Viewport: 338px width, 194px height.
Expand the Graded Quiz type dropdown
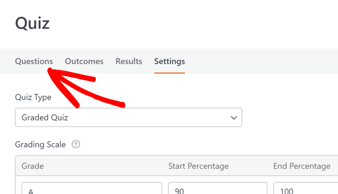coord(128,117)
